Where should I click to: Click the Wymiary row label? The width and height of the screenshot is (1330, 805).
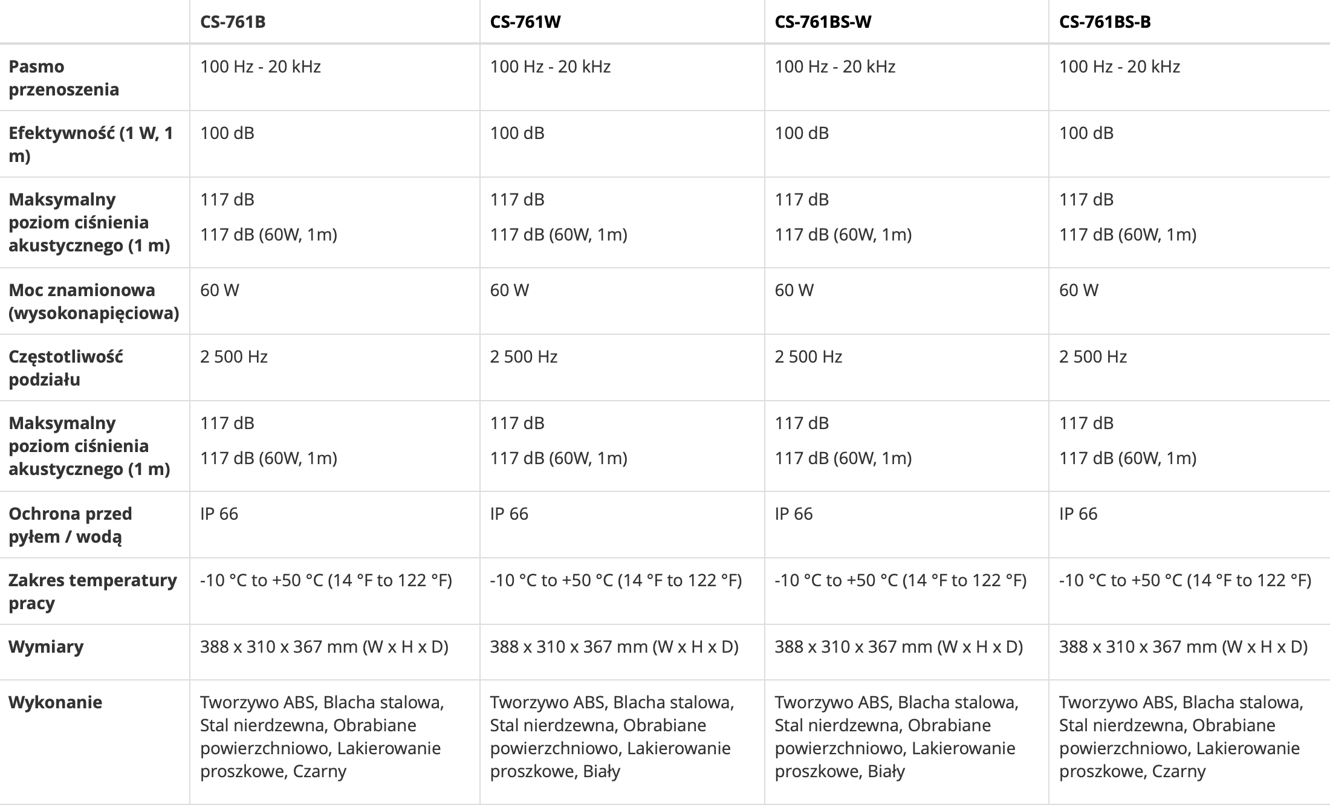(46, 647)
